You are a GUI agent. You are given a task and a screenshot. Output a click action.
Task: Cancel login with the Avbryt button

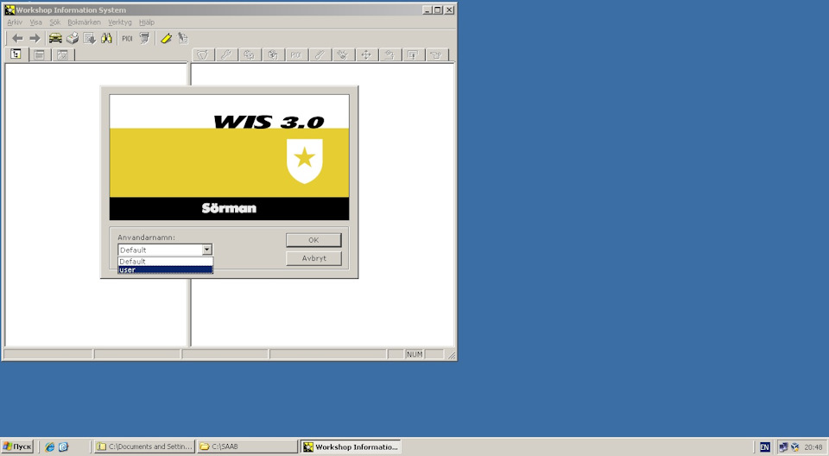tap(313, 259)
